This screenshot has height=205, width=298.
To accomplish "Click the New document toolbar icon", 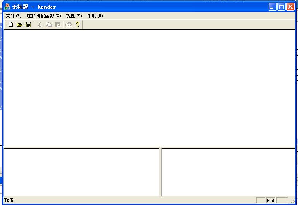I will point(10,24).
